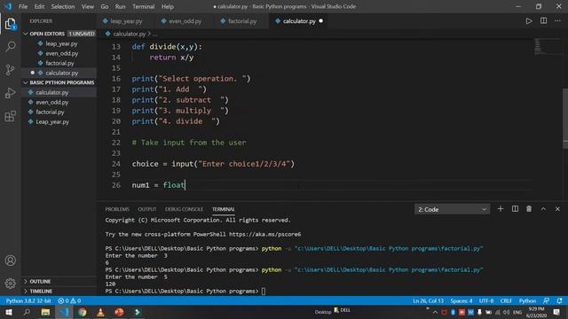Select the Terminal panel tab
The width and height of the screenshot is (568, 319).
[x=223, y=209]
